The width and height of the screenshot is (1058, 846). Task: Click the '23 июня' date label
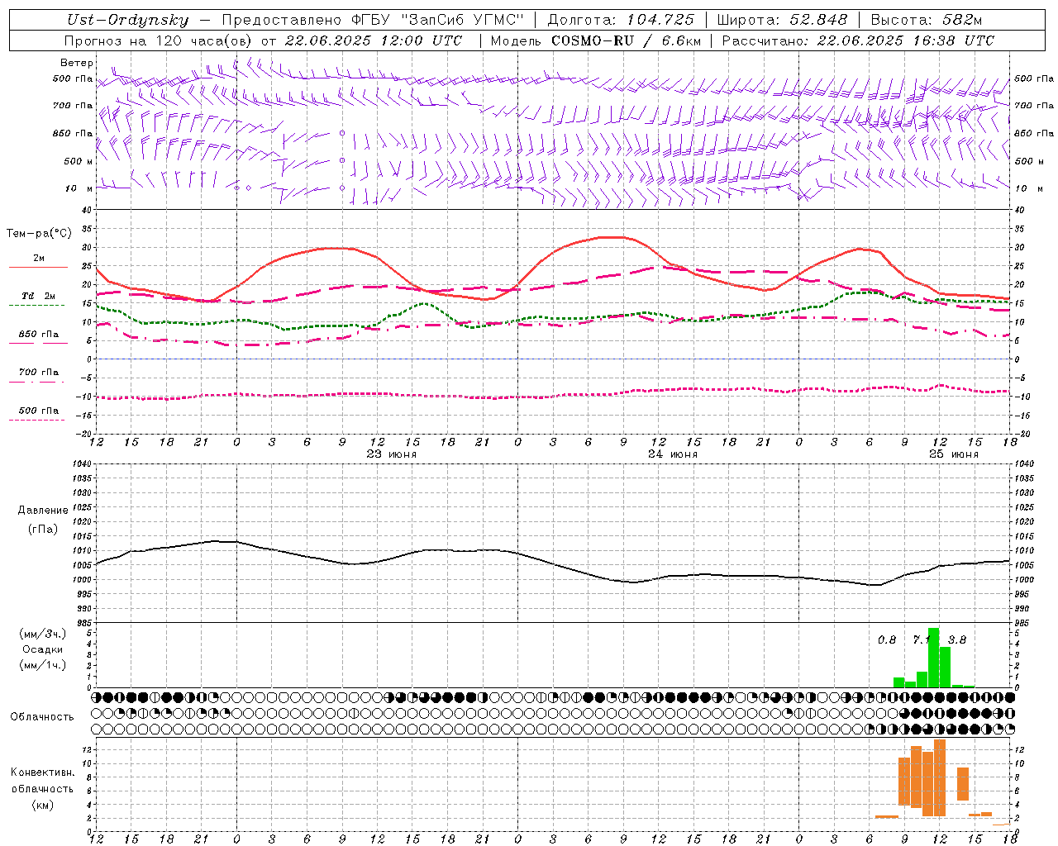pos(392,454)
